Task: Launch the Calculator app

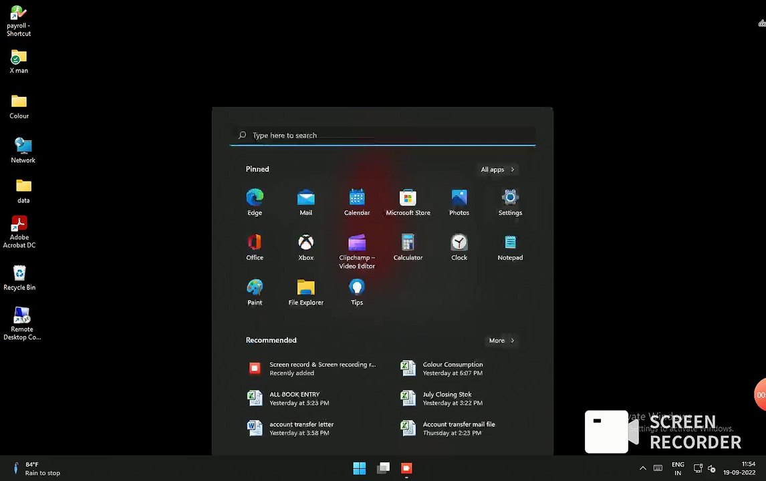Action: (408, 247)
